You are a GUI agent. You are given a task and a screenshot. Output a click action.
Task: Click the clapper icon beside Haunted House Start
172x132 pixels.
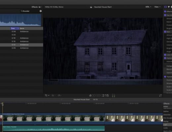tap(91, 7)
